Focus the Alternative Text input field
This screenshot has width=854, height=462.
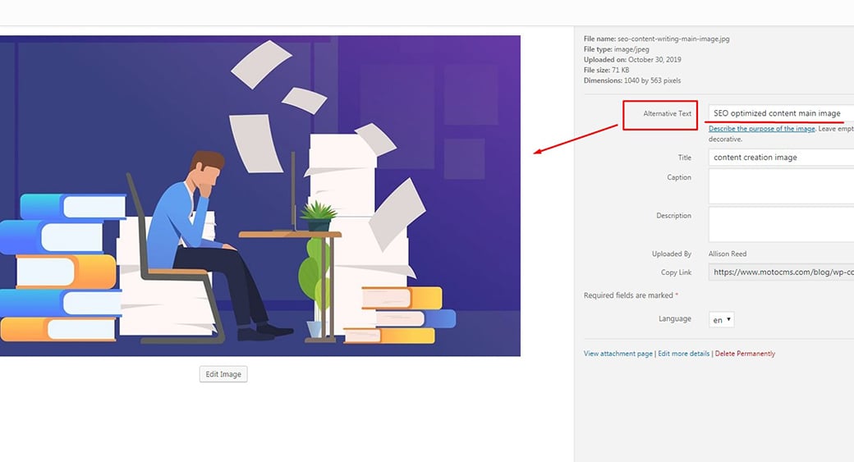pos(780,113)
